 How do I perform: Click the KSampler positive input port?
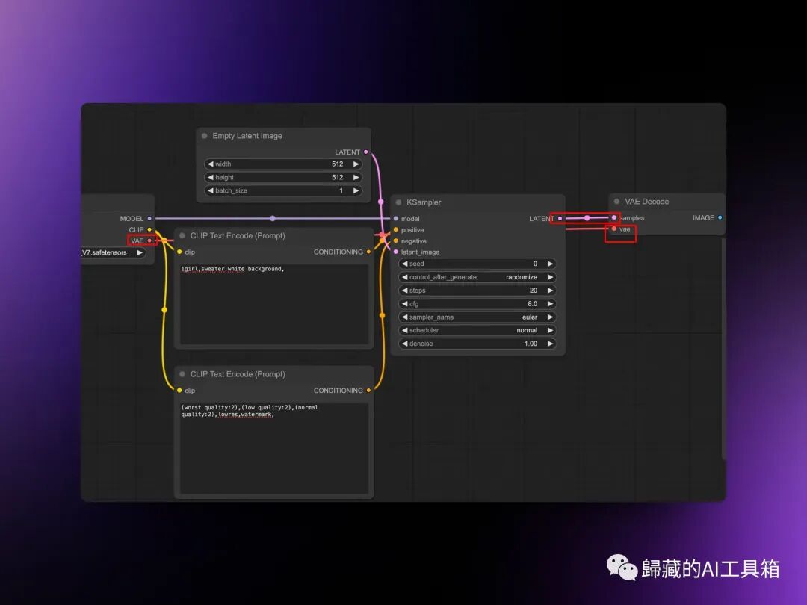(x=396, y=230)
